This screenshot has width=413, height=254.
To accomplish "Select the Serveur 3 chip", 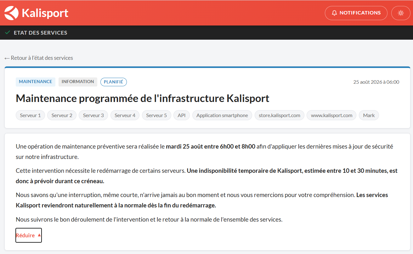I will pos(93,116).
